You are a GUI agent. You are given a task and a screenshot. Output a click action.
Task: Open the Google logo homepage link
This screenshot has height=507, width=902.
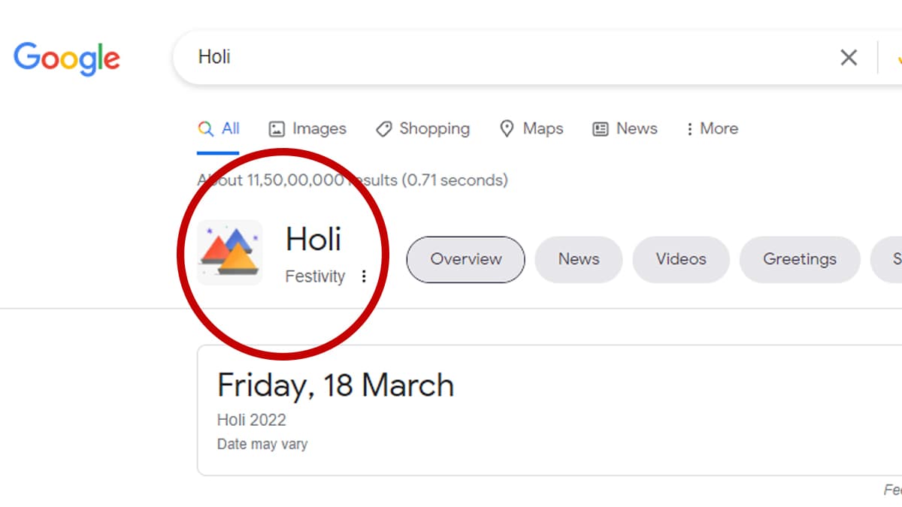coord(67,59)
